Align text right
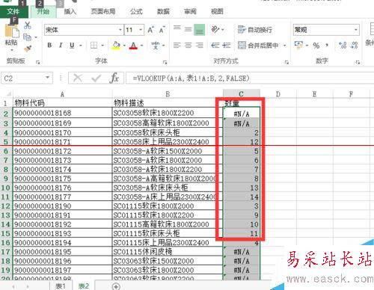 199,46
